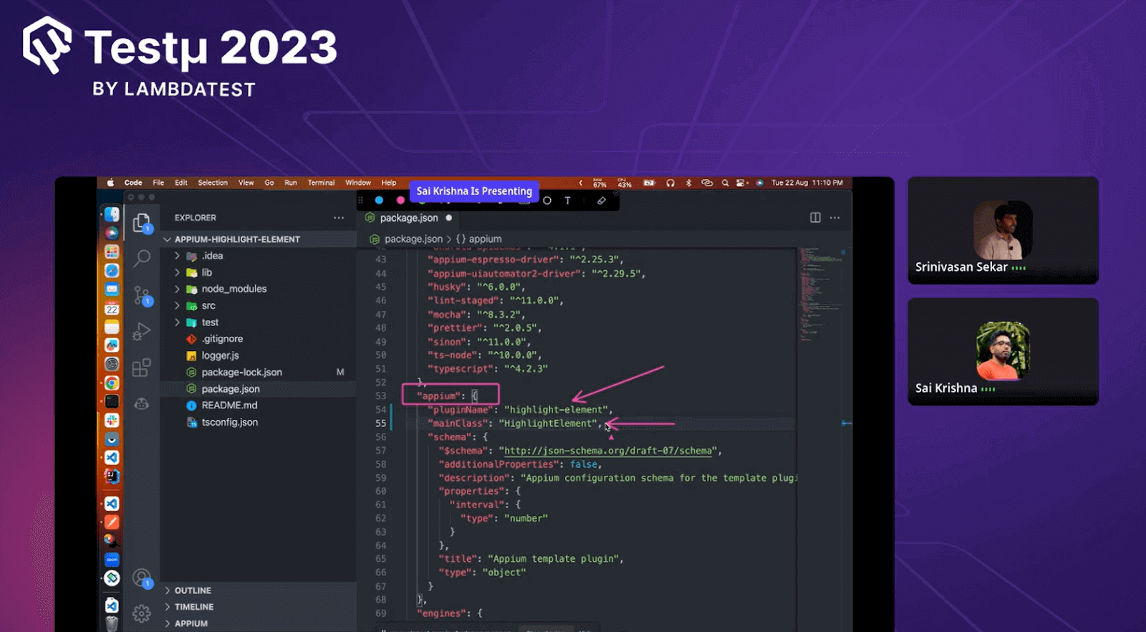Open Launchpad in the Dock
The width and height of the screenshot is (1146, 632).
click(x=112, y=252)
